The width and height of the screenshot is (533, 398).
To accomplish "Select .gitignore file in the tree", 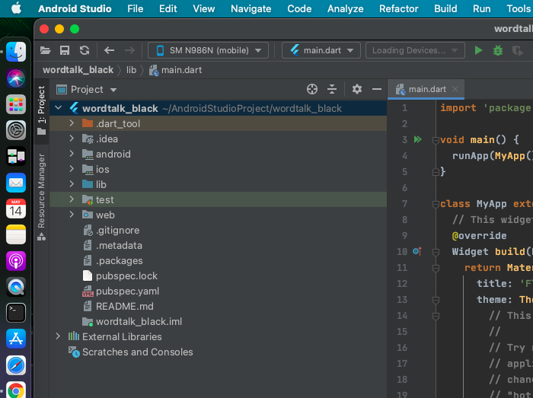I will (x=117, y=231).
